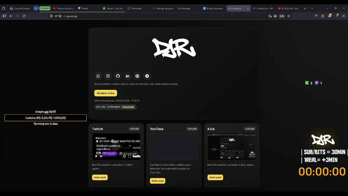Open the Telegram social icon

pos(147,76)
